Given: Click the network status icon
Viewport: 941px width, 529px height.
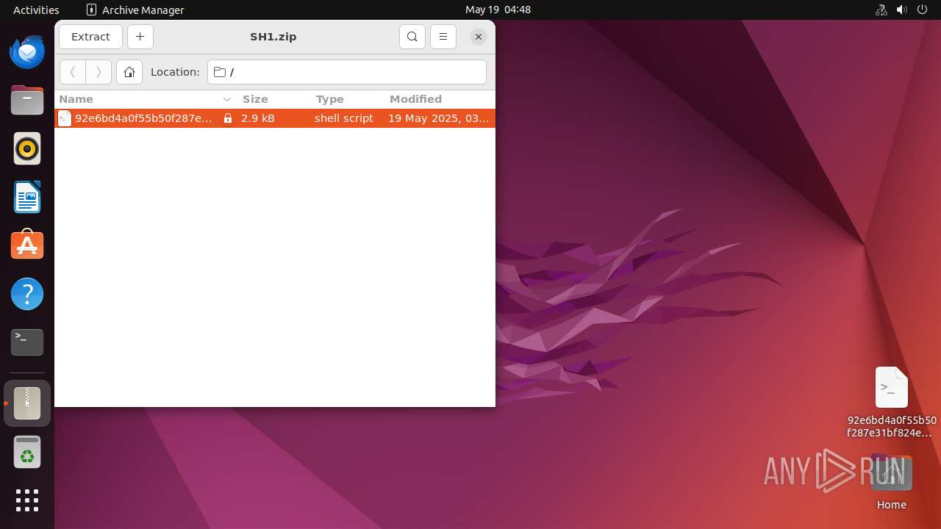Looking at the screenshot, I should point(881,10).
